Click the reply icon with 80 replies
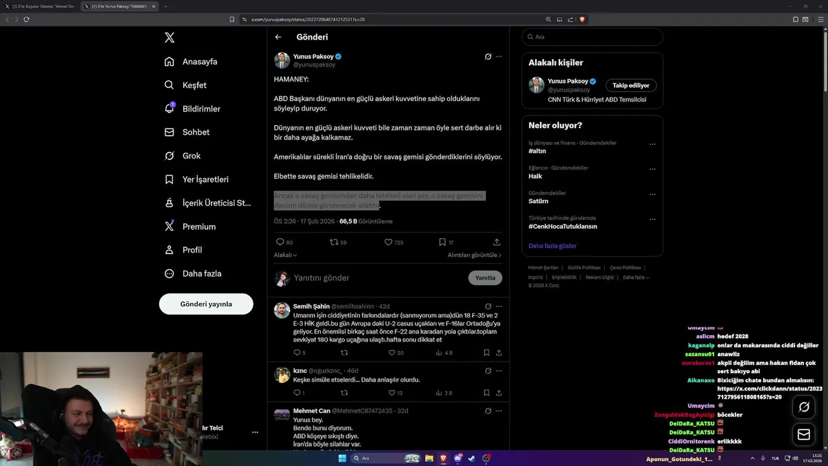The width and height of the screenshot is (828, 466). [x=280, y=242]
